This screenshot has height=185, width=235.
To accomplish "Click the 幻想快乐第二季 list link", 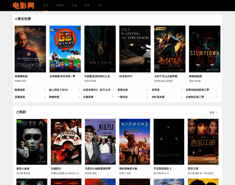I will [195, 97].
